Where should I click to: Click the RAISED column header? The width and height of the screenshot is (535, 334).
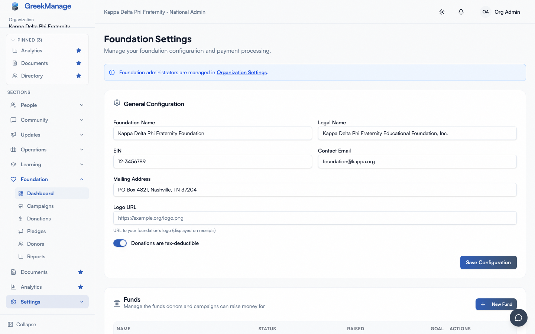click(356, 329)
